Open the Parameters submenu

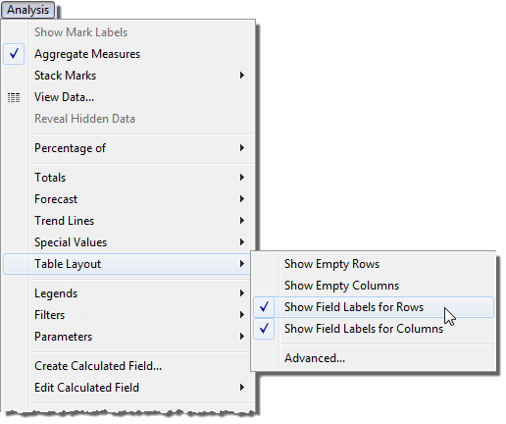[128, 337]
